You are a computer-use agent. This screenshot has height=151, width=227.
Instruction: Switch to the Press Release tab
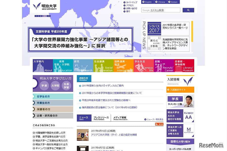[x=100, y=118]
